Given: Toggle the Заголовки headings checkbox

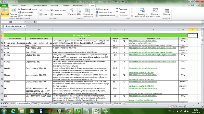Looking at the screenshot, I should click(52, 14).
